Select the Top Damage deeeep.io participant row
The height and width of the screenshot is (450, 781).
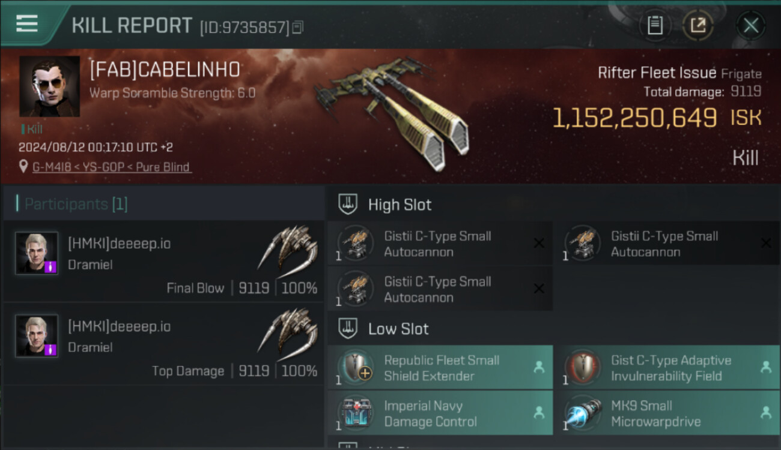(163, 344)
